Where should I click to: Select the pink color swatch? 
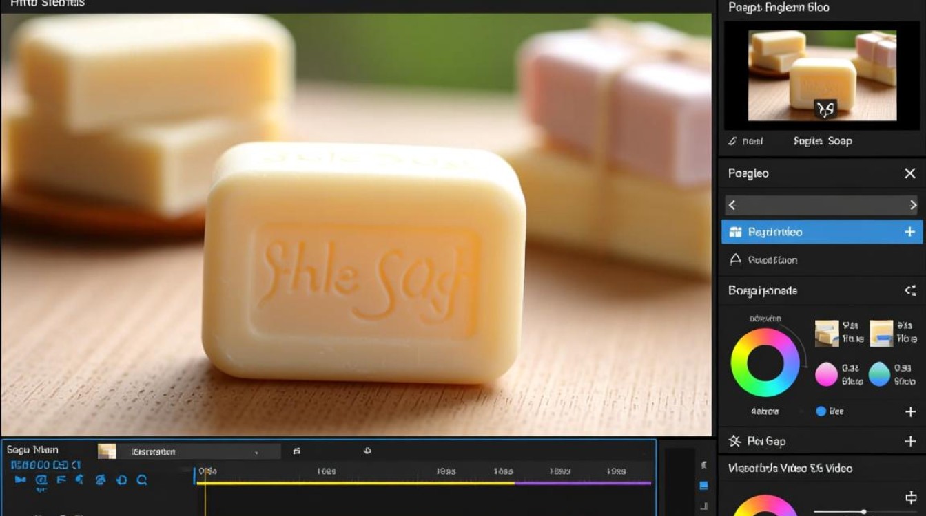pyautogui.click(x=826, y=374)
